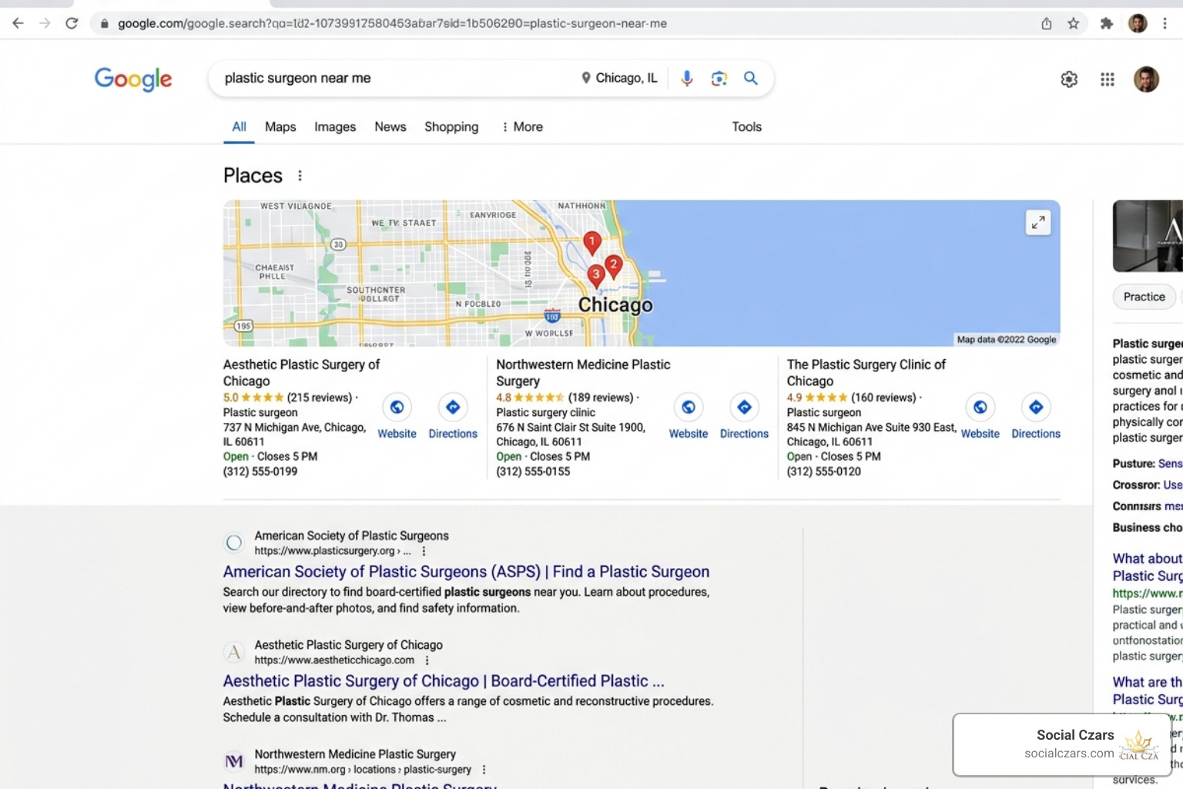This screenshot has height=789, width=1183.
Task: Click the Google logo
Action: 133,79
